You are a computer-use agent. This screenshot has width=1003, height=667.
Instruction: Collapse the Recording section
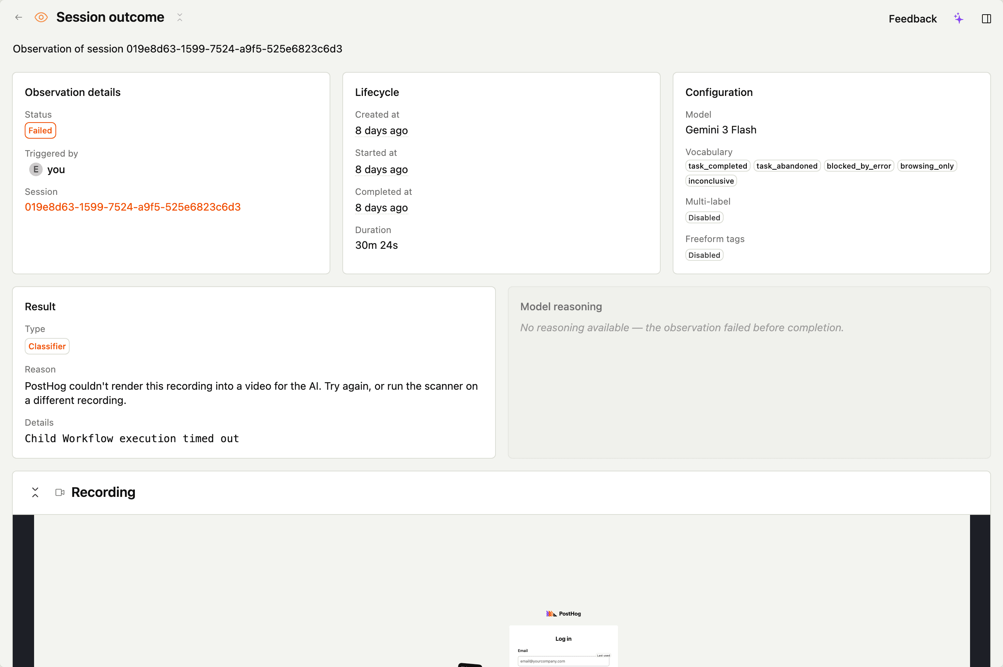(35, 492)
